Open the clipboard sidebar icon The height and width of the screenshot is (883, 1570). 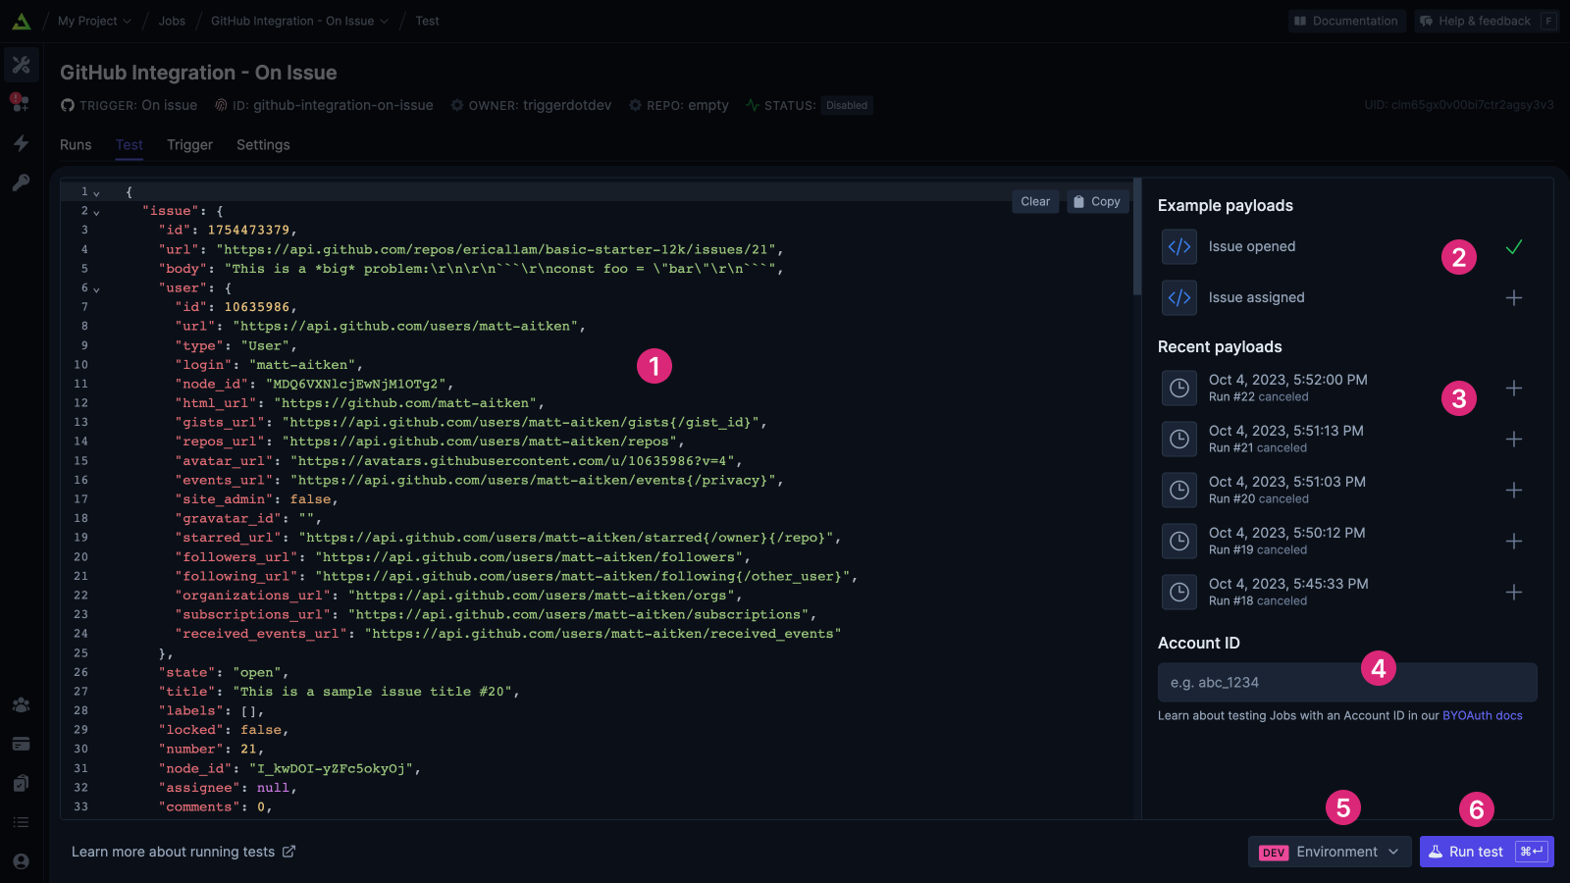[x=21, y=783]
